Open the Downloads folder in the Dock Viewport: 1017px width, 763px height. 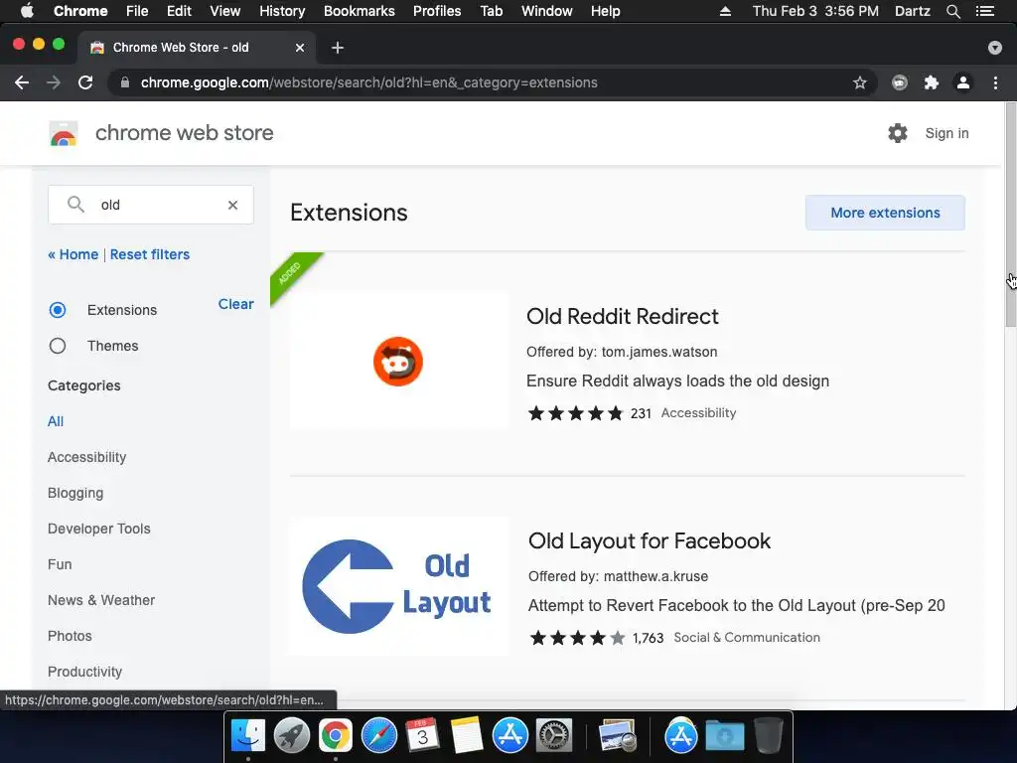pyautogui.click(x=724, y=735)
